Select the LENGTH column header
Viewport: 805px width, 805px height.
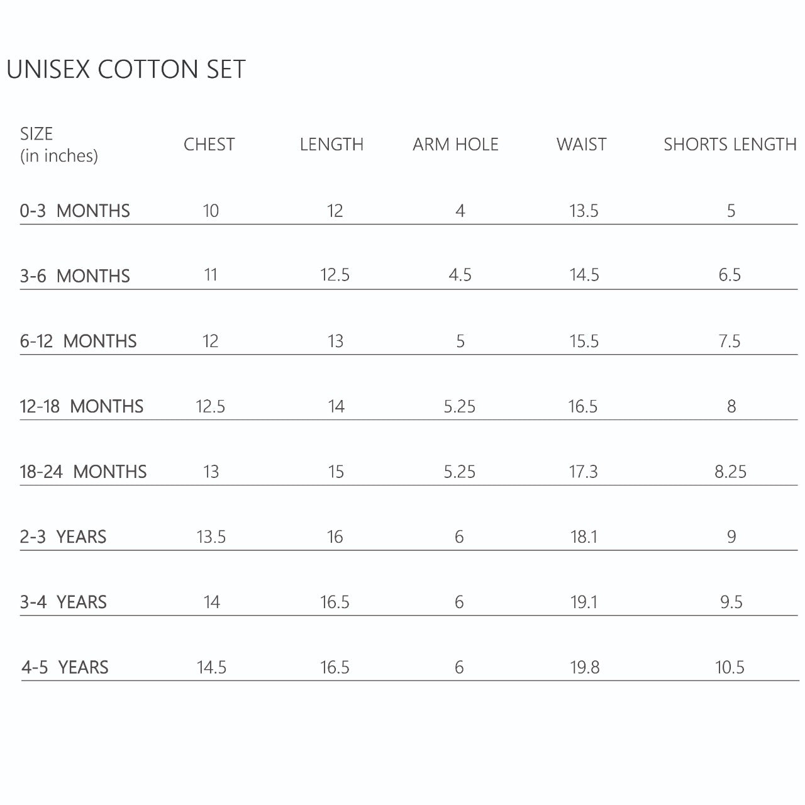click(331, 145)
